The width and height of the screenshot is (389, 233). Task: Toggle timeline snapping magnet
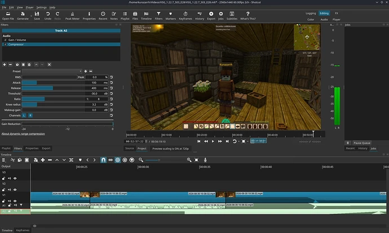tap(103, 160)
